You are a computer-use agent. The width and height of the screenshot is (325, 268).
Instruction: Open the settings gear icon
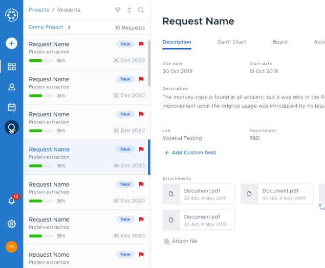click(11, 224)
